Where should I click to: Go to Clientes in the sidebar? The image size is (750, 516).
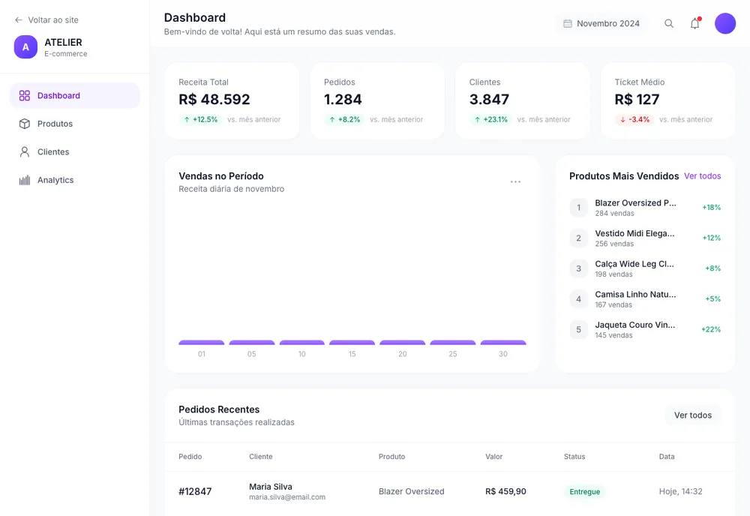click(74, 152)
